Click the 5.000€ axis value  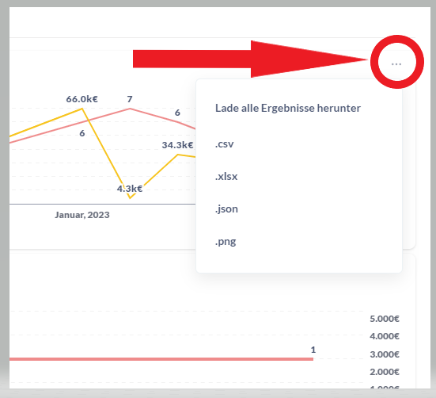385,319
